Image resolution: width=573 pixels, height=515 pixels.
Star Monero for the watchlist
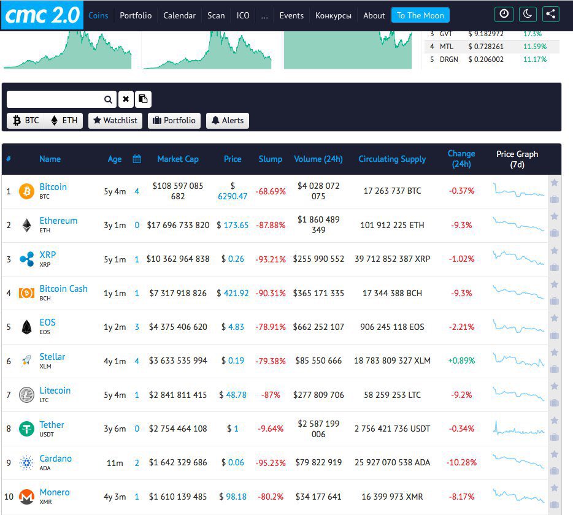(x=555, y=488)
